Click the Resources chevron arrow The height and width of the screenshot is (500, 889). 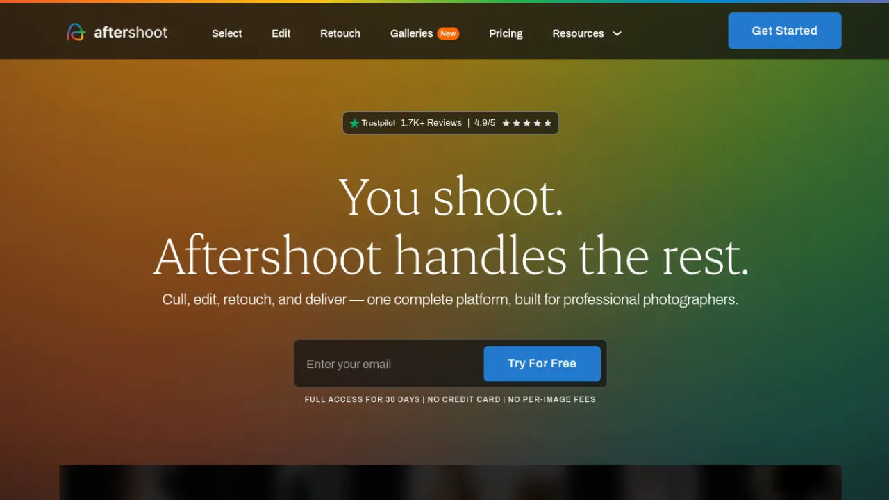pyautogui.click(x=617, y=33)
